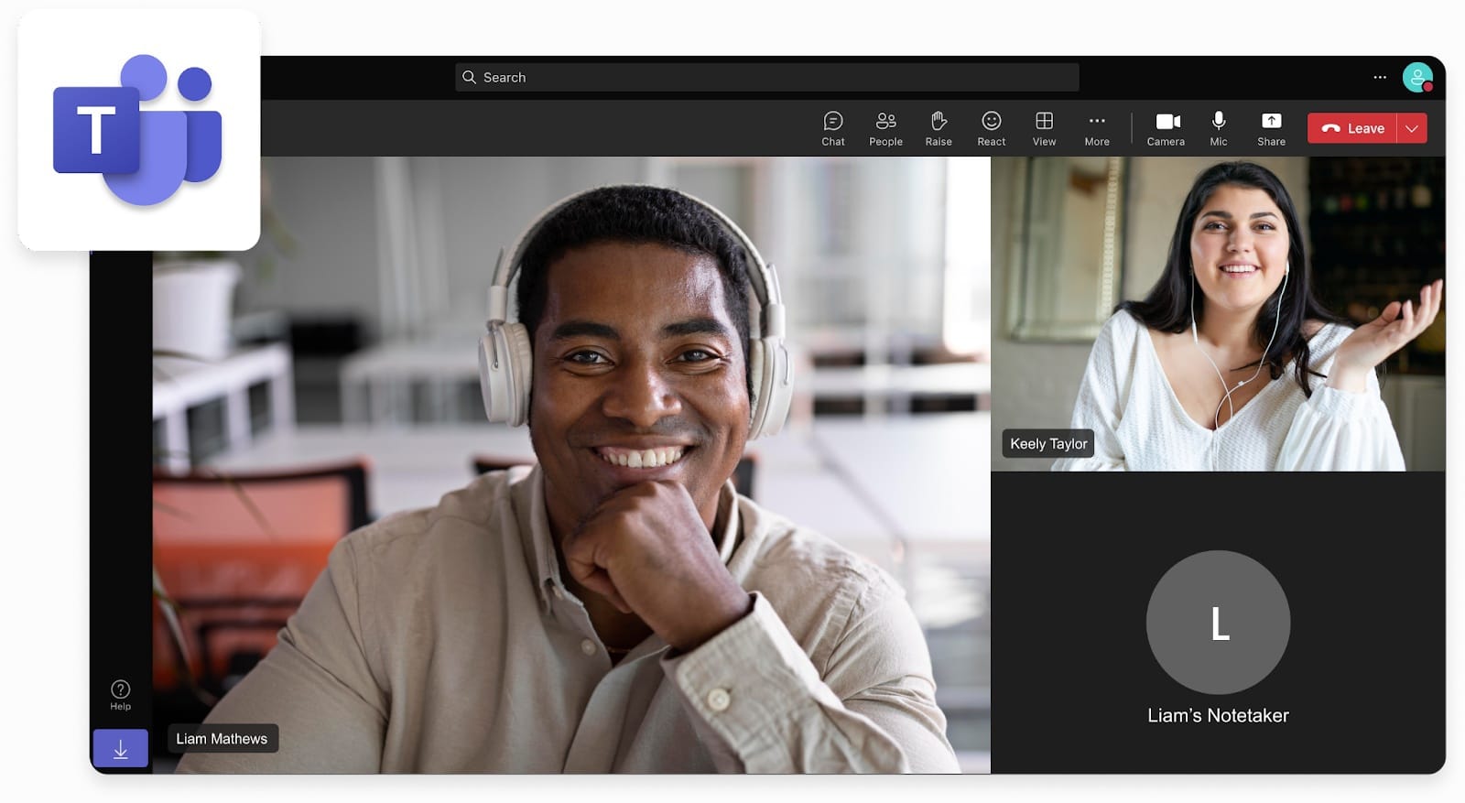Click the purple download button

click(x=120, y=749)
